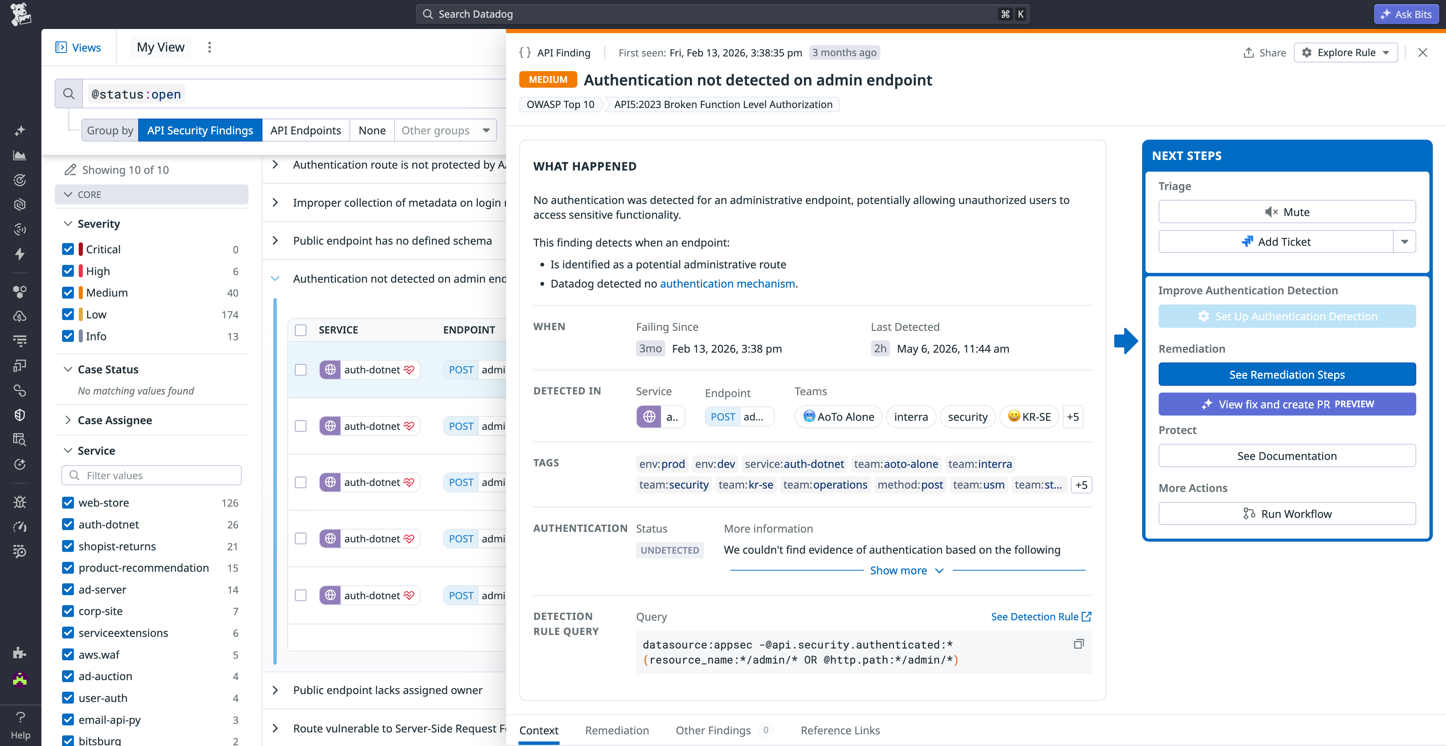Click the +5 teams overflow badge
Screen dimensions: 1446x746
click(x=1072, y=417)
